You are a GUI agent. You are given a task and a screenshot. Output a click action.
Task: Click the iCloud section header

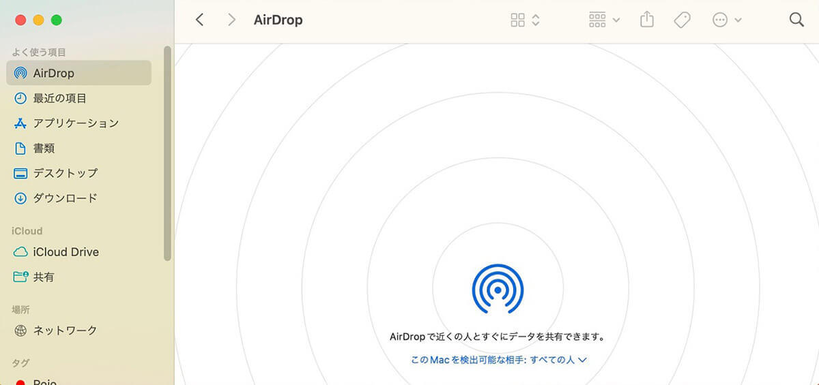(27, 231)
